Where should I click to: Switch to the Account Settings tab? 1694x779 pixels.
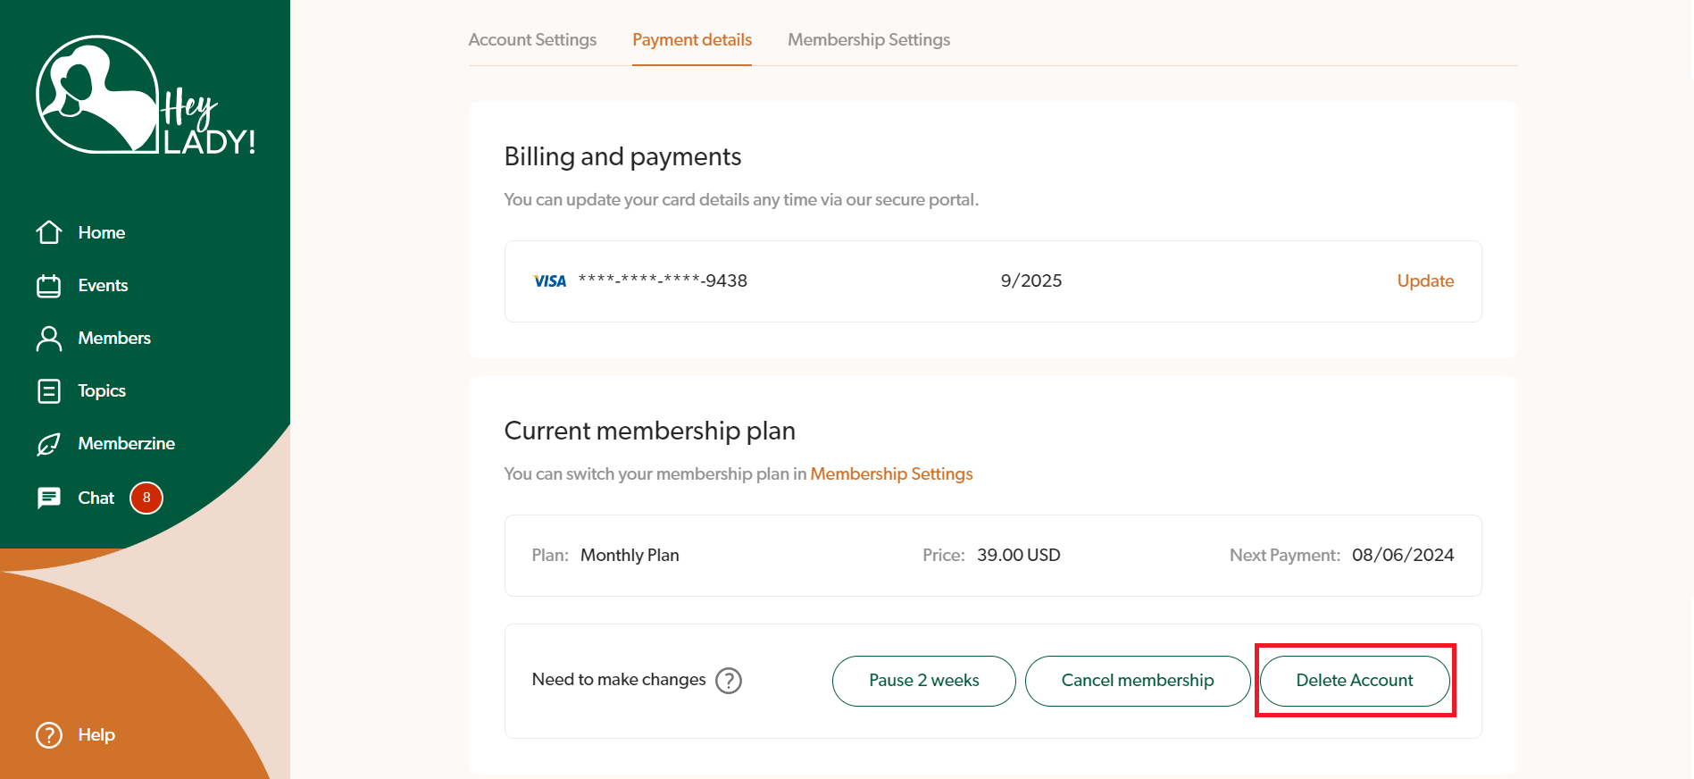532,40
